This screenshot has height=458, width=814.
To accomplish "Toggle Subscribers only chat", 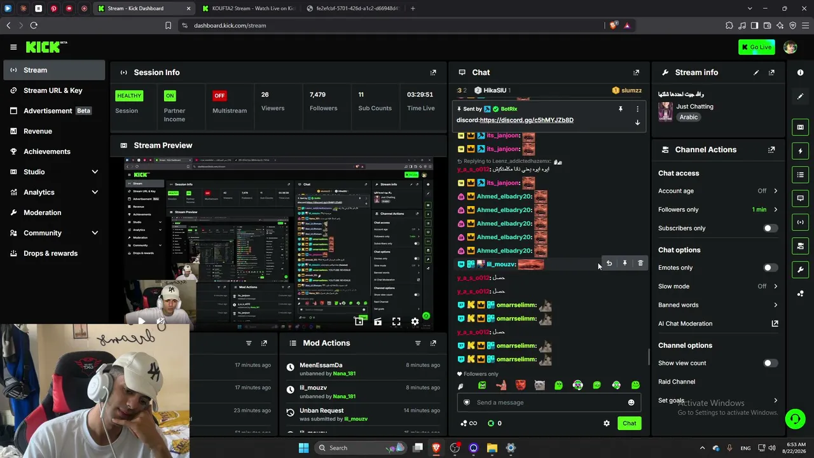I will coord(770,228).
